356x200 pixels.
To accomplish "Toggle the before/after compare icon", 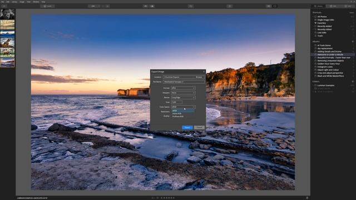I will click(x=152, y=6).
